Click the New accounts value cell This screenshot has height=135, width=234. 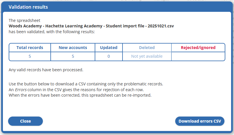click(73, 56)
